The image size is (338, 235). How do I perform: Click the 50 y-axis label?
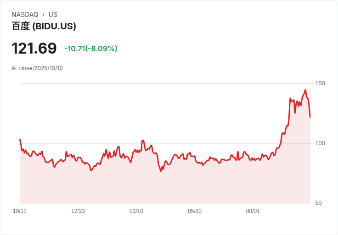(x=318, y=203)
